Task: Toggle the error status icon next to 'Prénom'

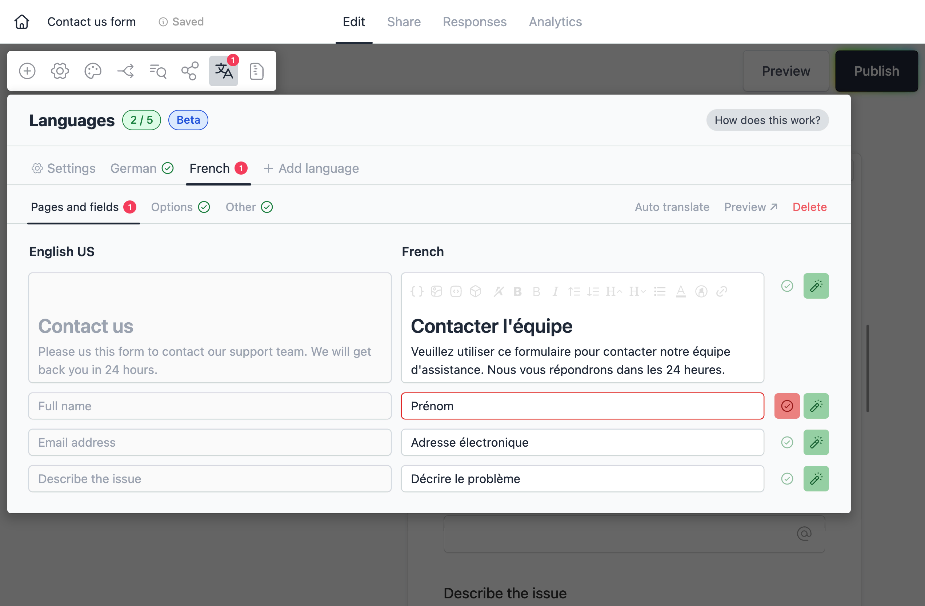Action: click(786, 406)
